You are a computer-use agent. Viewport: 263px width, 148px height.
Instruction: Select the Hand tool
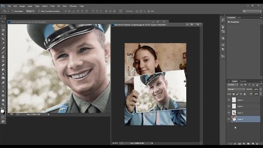[x=3, y=100]
